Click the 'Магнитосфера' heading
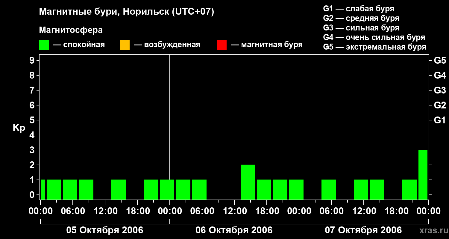The height and width of the screenshot is (239, 449). point(71,30)
